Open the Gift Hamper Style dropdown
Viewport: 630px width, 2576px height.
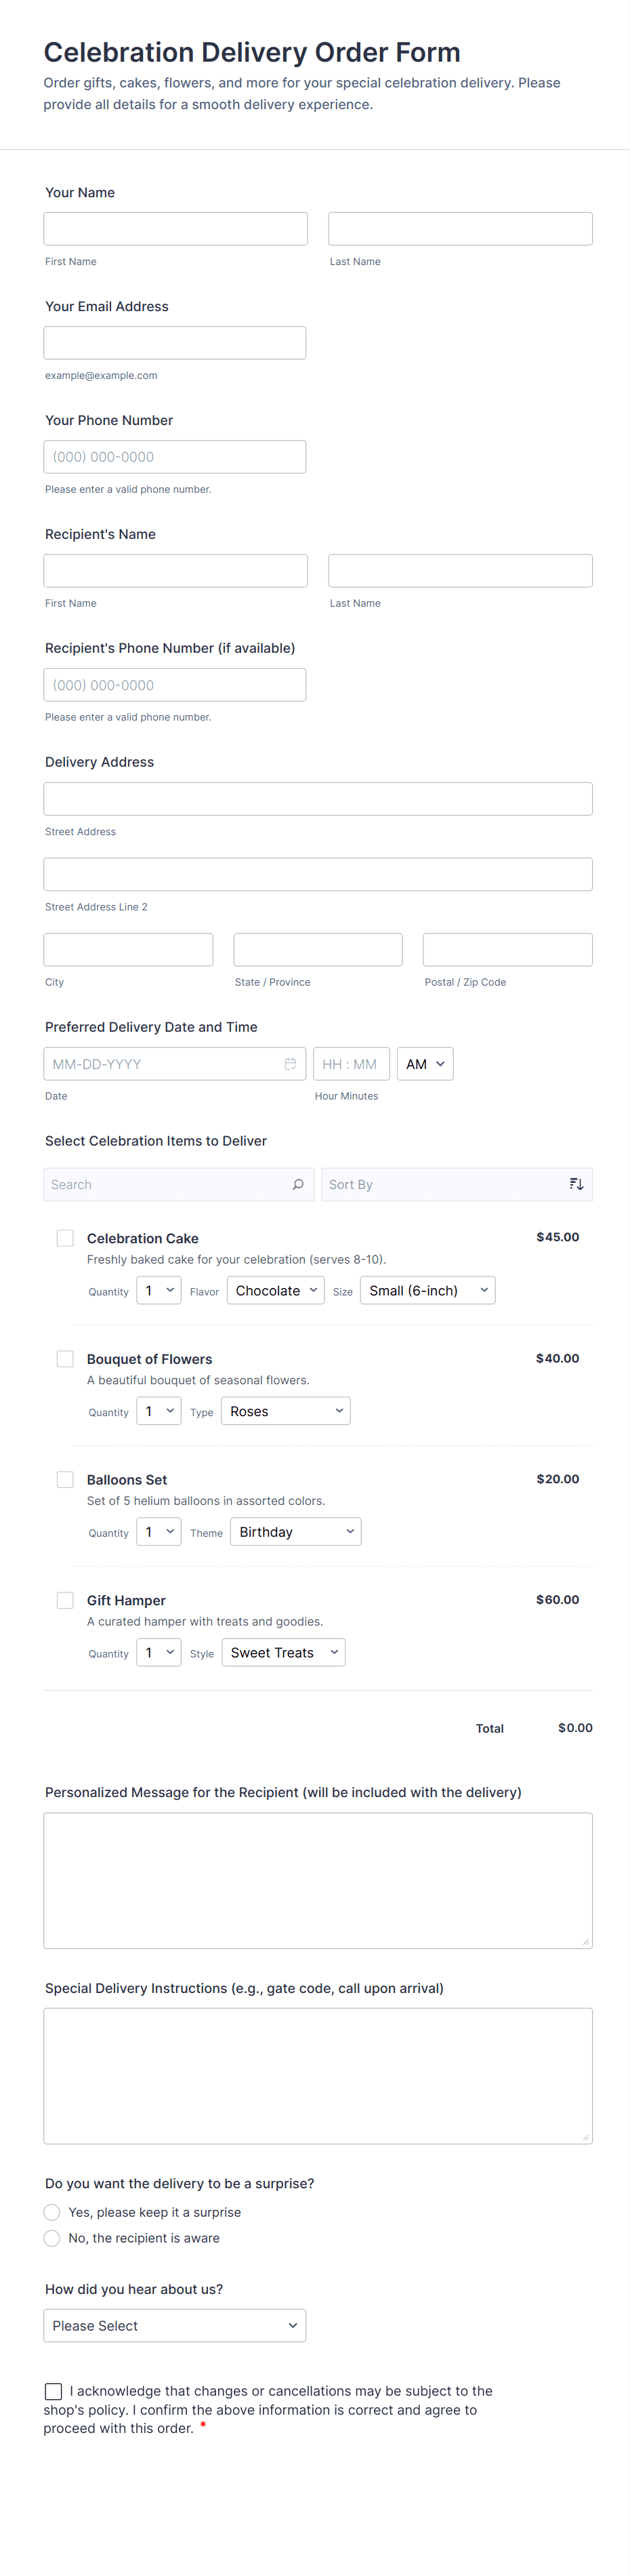tap(283, 1653)
